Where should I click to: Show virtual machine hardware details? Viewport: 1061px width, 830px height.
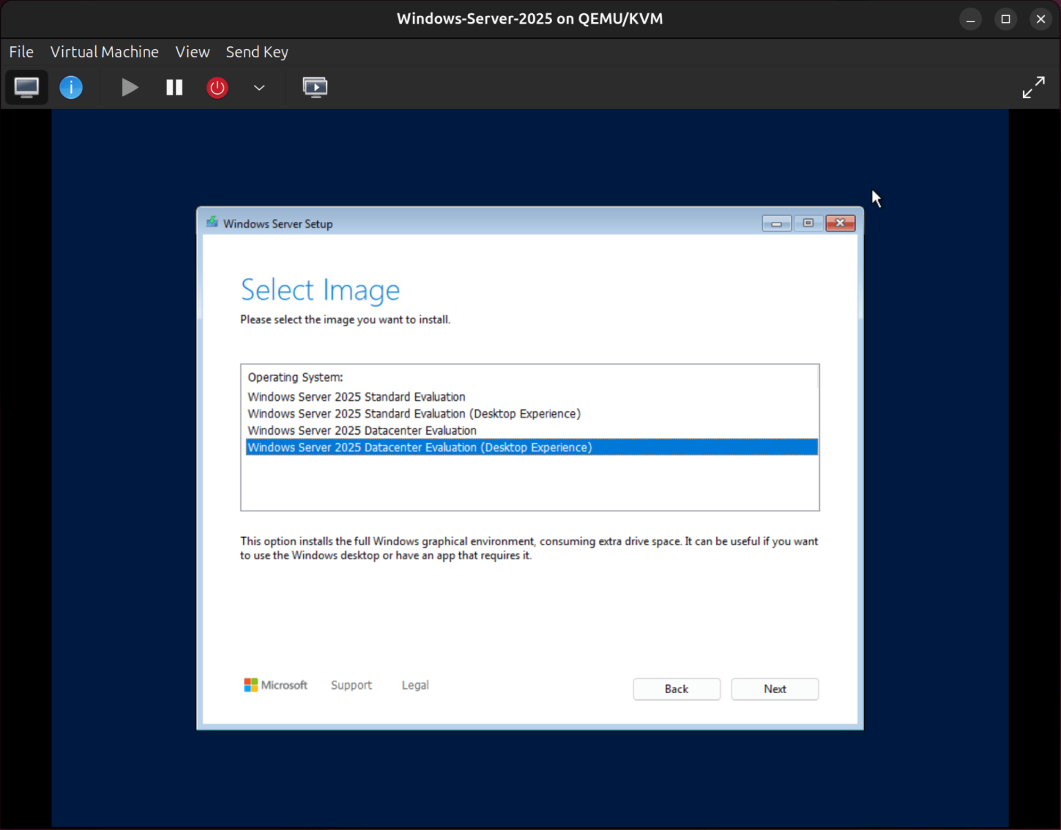(x=70, y=87)
